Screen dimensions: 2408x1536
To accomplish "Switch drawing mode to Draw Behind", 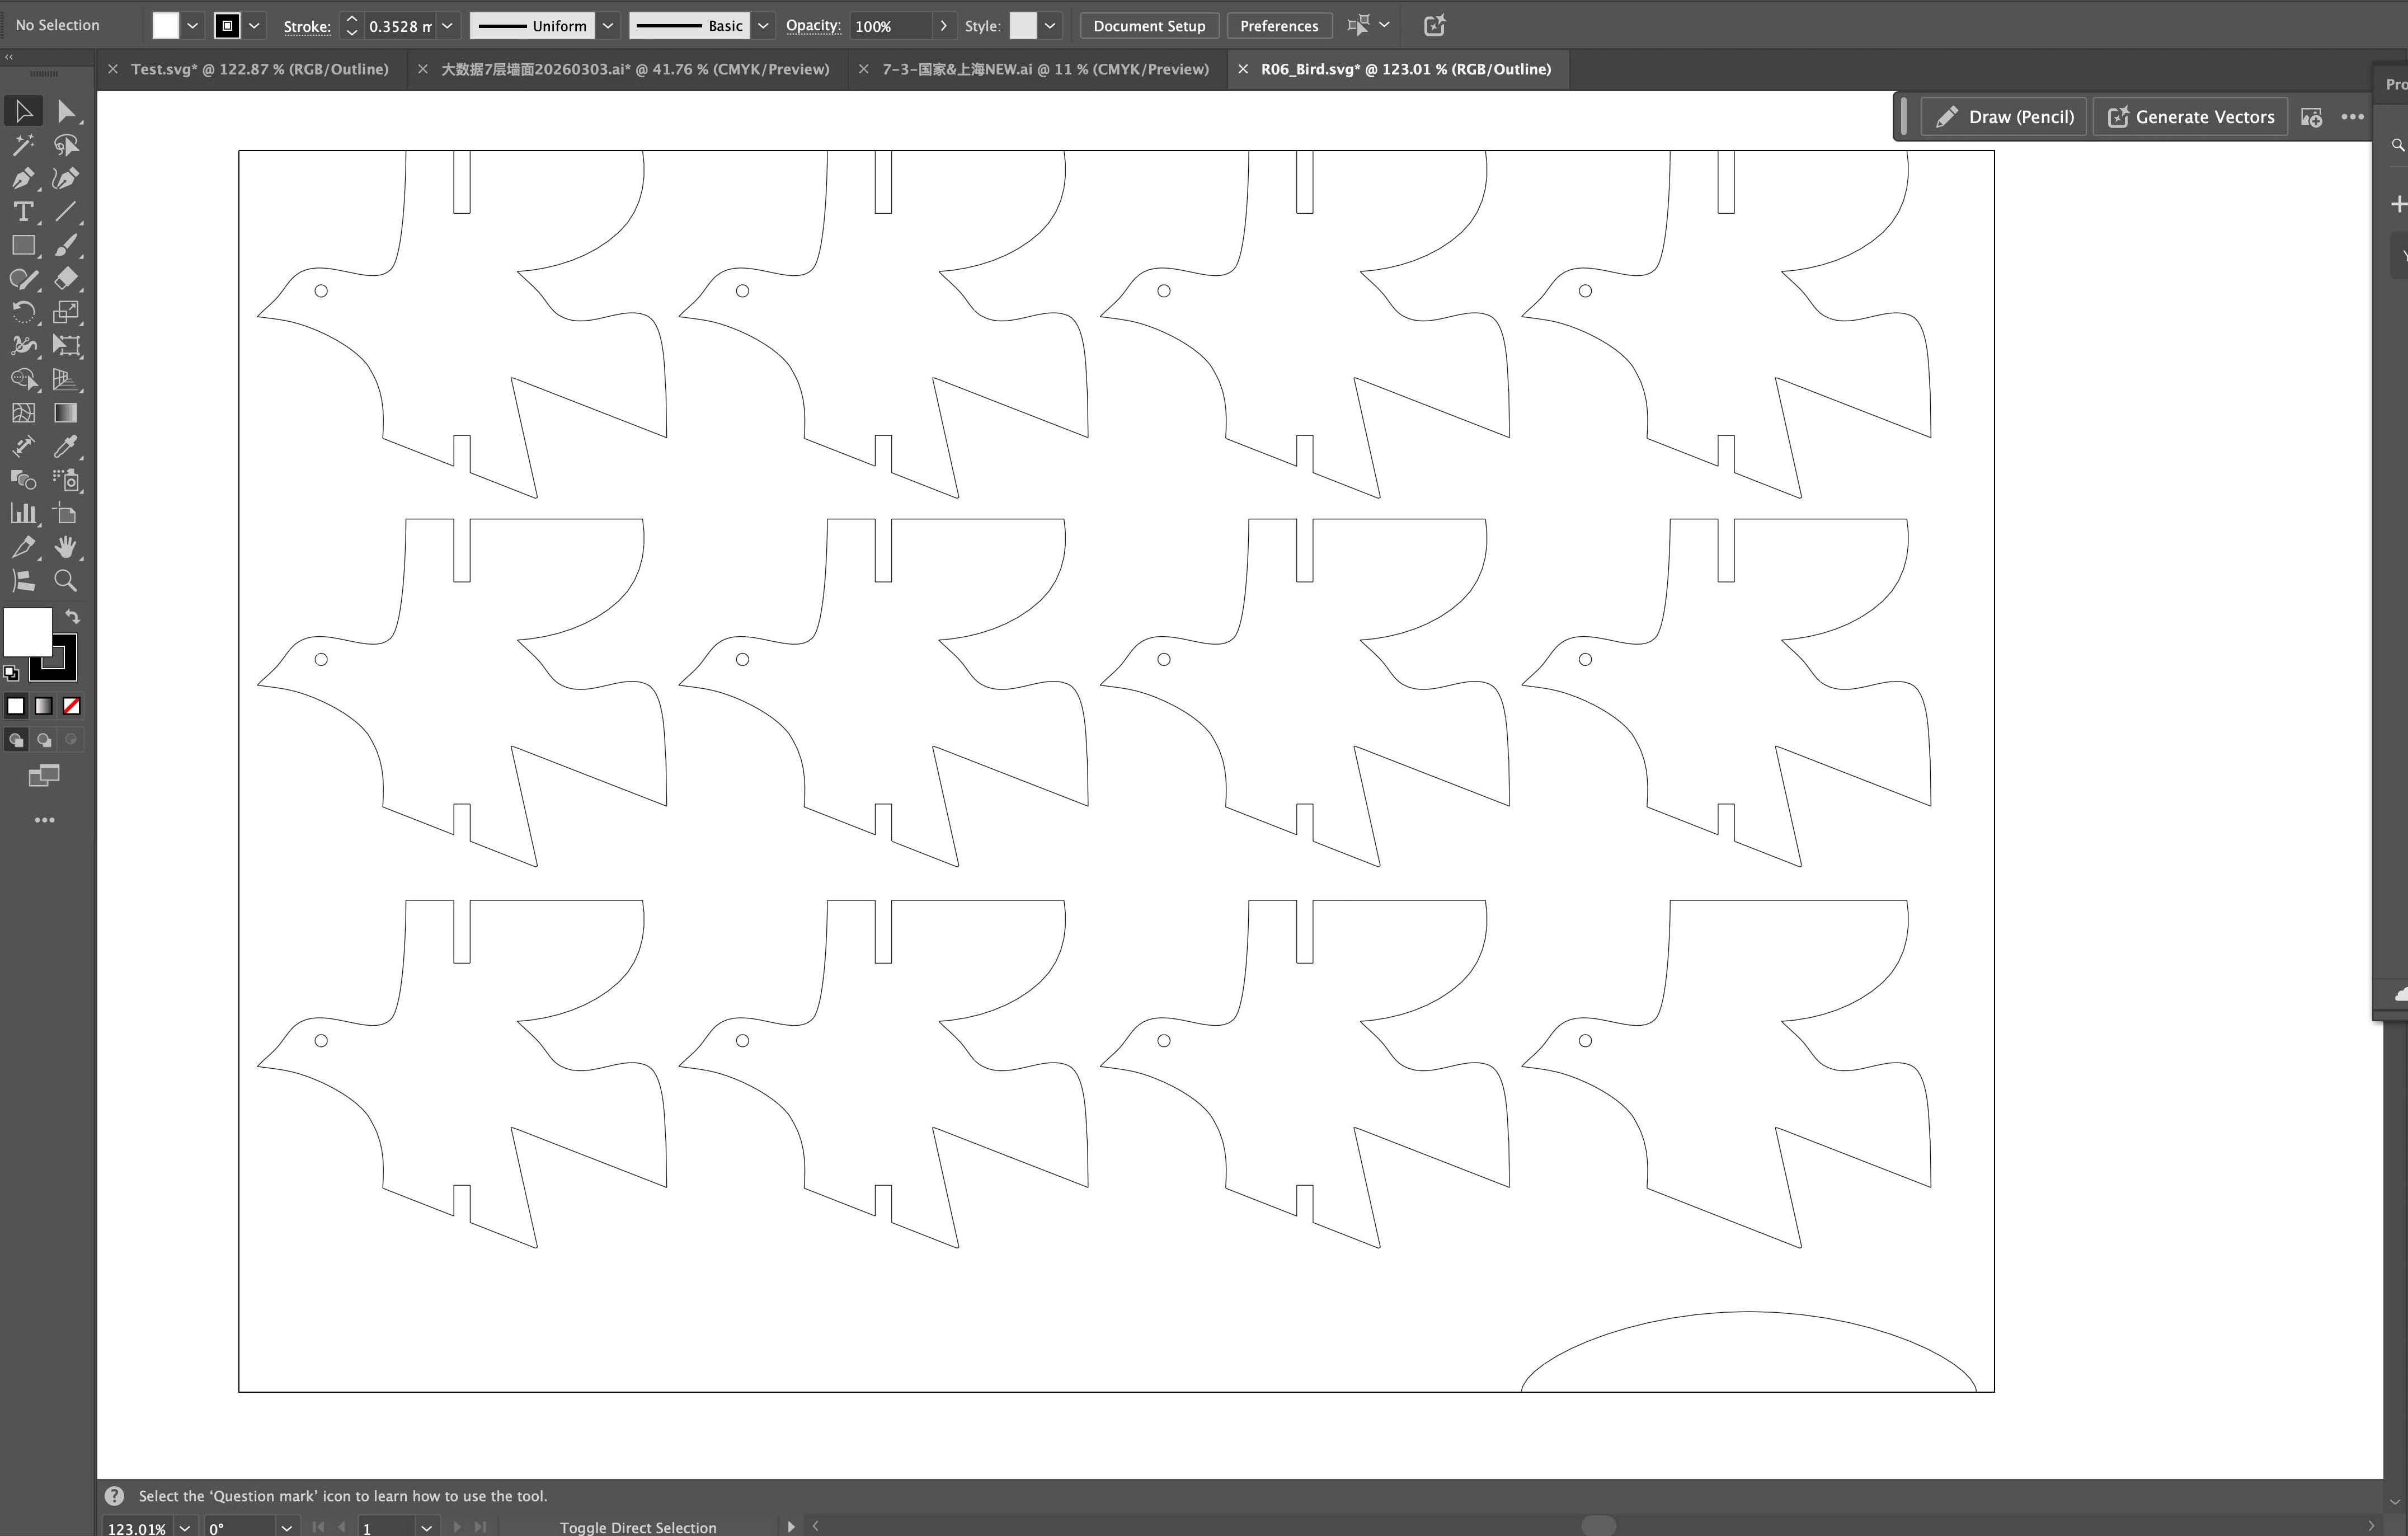I will pos(44,739).
